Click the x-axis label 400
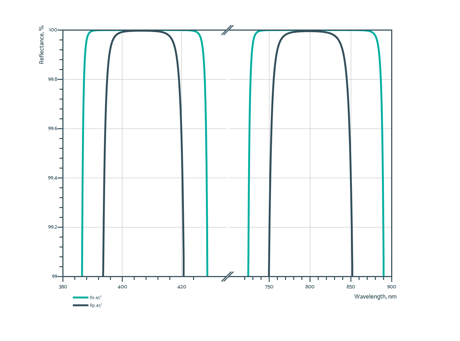460x341 pixels. [122, 287]
